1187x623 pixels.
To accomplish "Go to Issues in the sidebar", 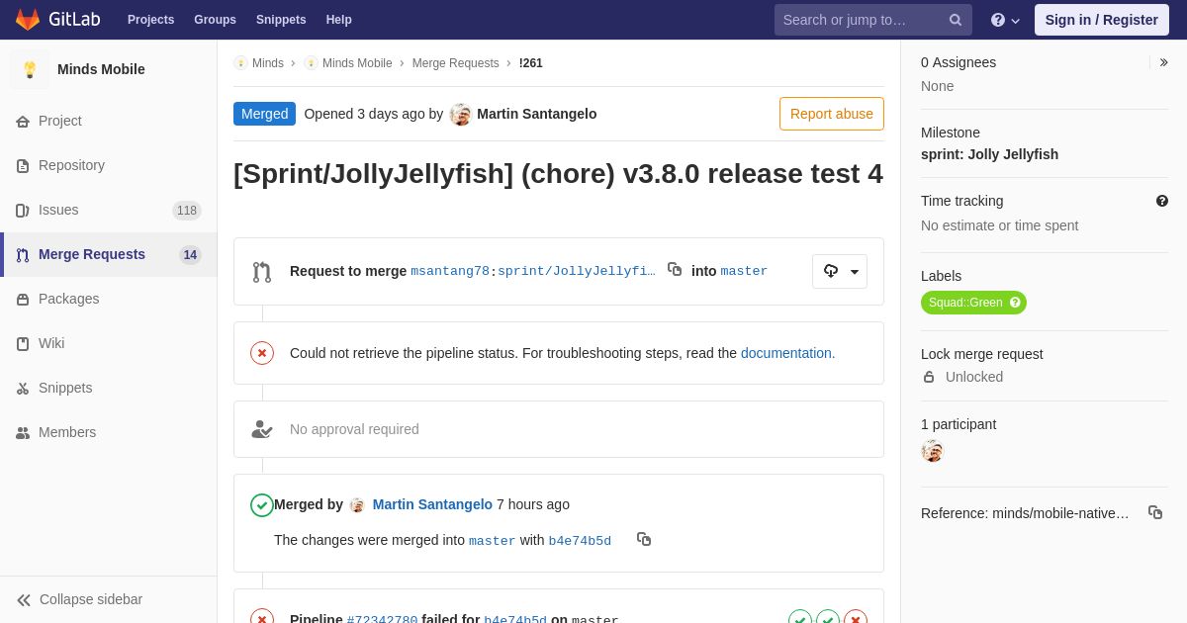I will pyautogui.click(x=58, y=210).
